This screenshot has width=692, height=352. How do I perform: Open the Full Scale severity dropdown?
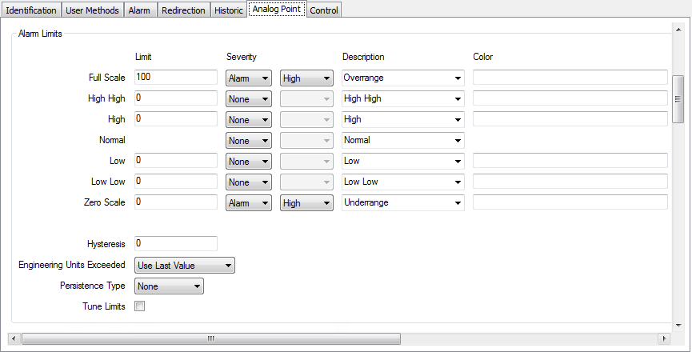pyautogui.click(x=250, y=78)
